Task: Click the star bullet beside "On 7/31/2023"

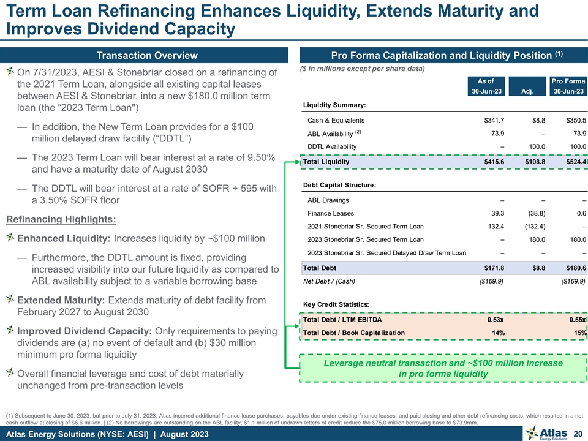Action: tap(10, 72)
